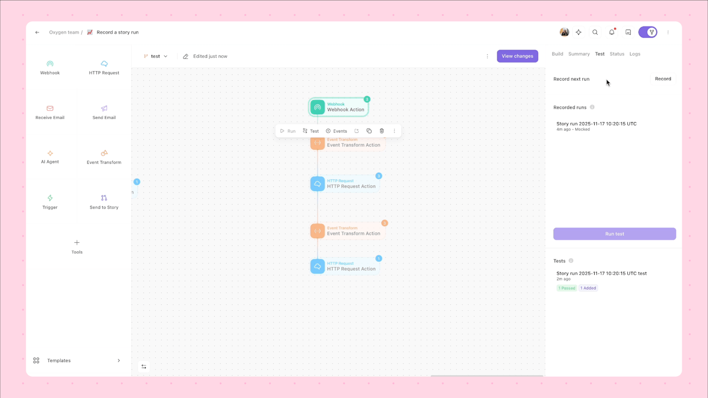Open Oxygen team breadcrumb link
The image size is (708, 398).
[64, 32]
